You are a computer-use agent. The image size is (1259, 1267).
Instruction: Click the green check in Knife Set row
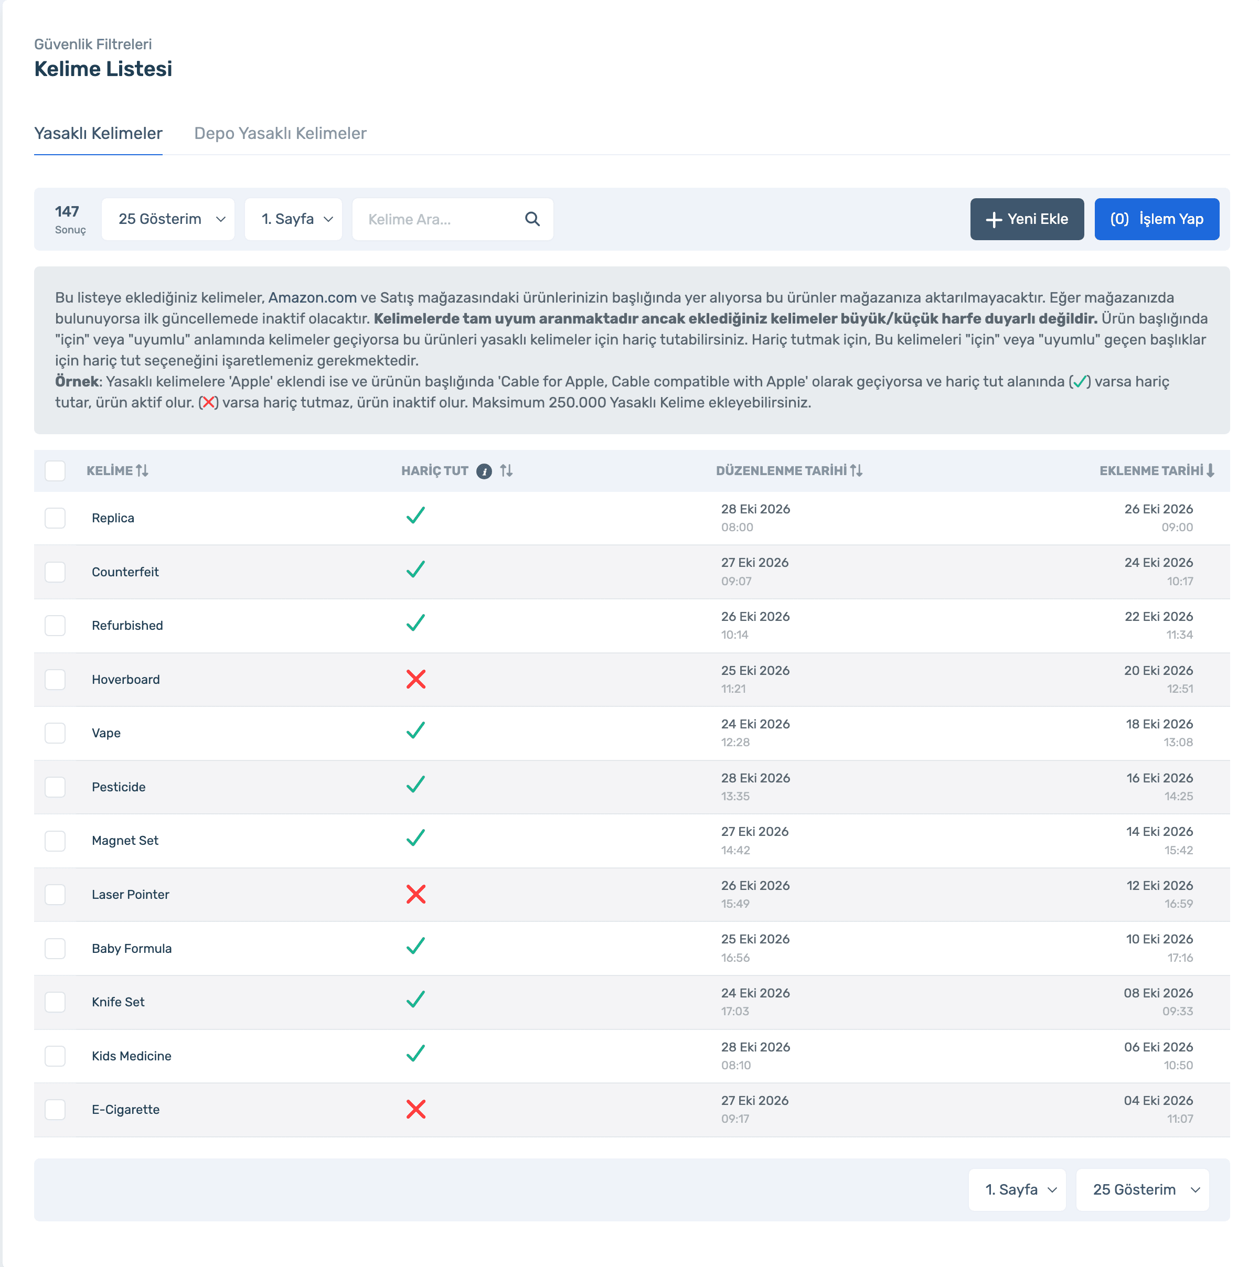[x=416, y=1000]
